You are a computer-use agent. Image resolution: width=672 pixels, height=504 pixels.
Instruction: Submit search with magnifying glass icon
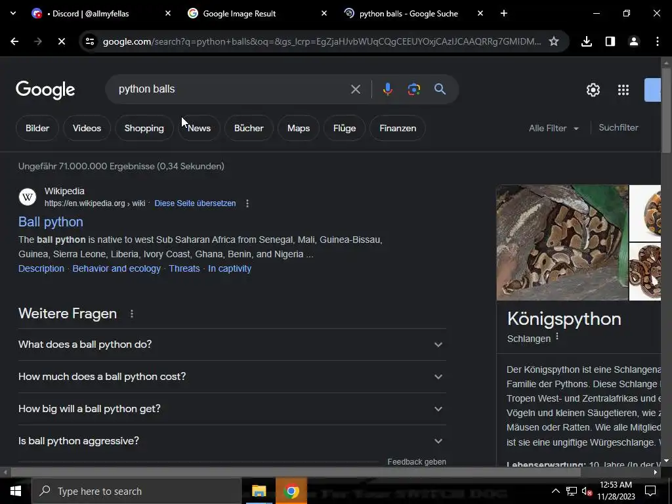coord(440,89)
